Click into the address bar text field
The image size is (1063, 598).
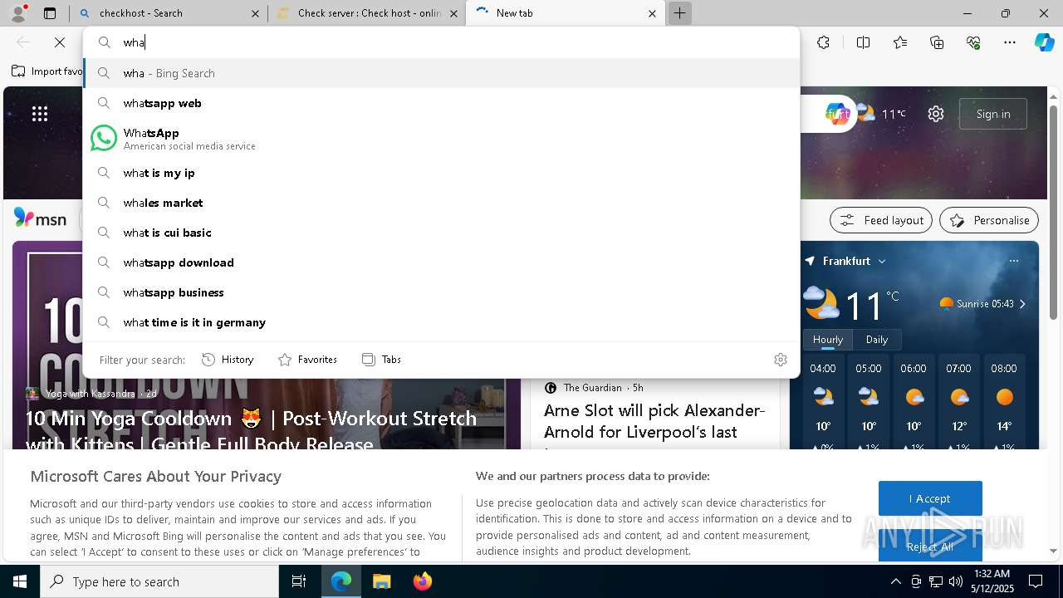tap(442, 42)
